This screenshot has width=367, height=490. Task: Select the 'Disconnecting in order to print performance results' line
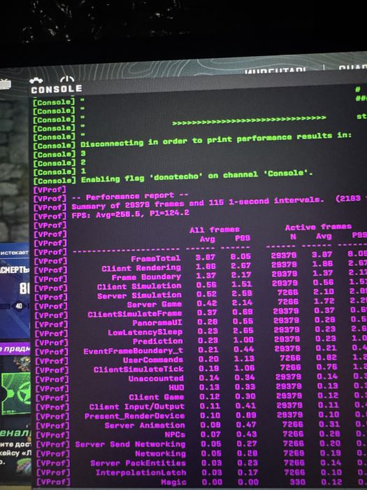(216, 140)
